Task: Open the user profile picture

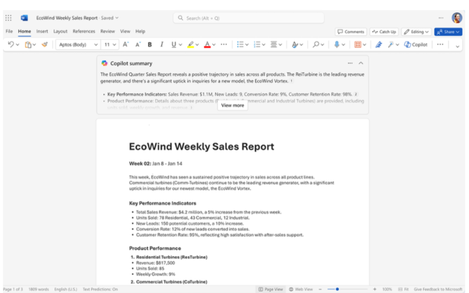Action: (456, 18)
